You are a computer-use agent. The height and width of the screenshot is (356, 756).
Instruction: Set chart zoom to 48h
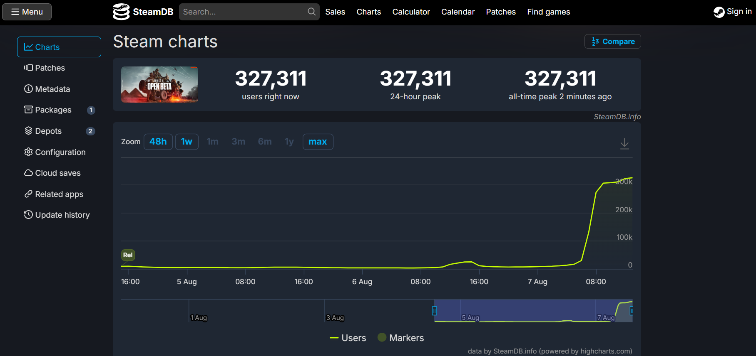coord(158,142)
